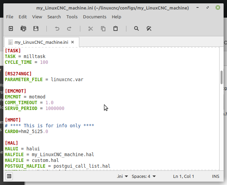
Task: Open the .ini language dropdown
Action: tap(122, 176)
